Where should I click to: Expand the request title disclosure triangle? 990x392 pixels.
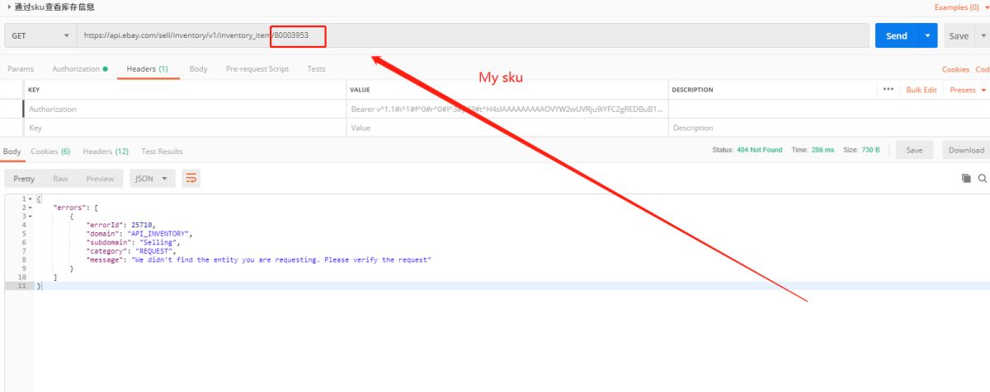(x=8, y=7)
